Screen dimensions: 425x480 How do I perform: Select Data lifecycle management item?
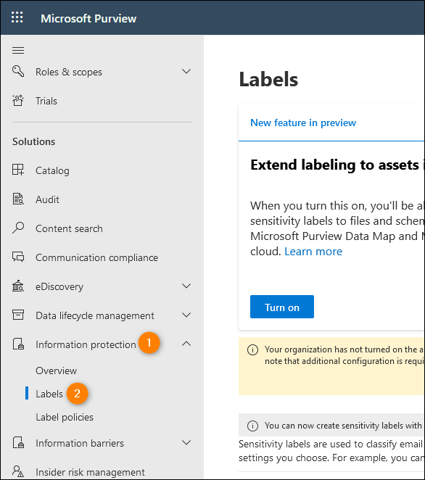coord(95,315)
